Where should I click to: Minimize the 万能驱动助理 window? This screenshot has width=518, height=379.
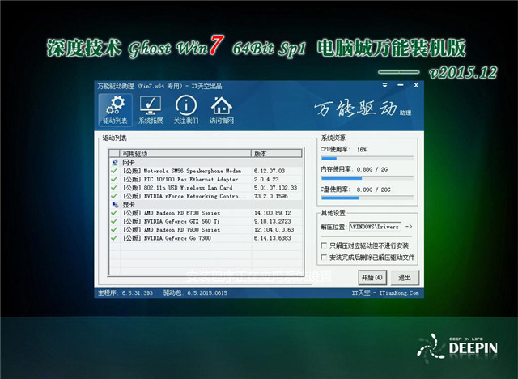click(401, 85)
